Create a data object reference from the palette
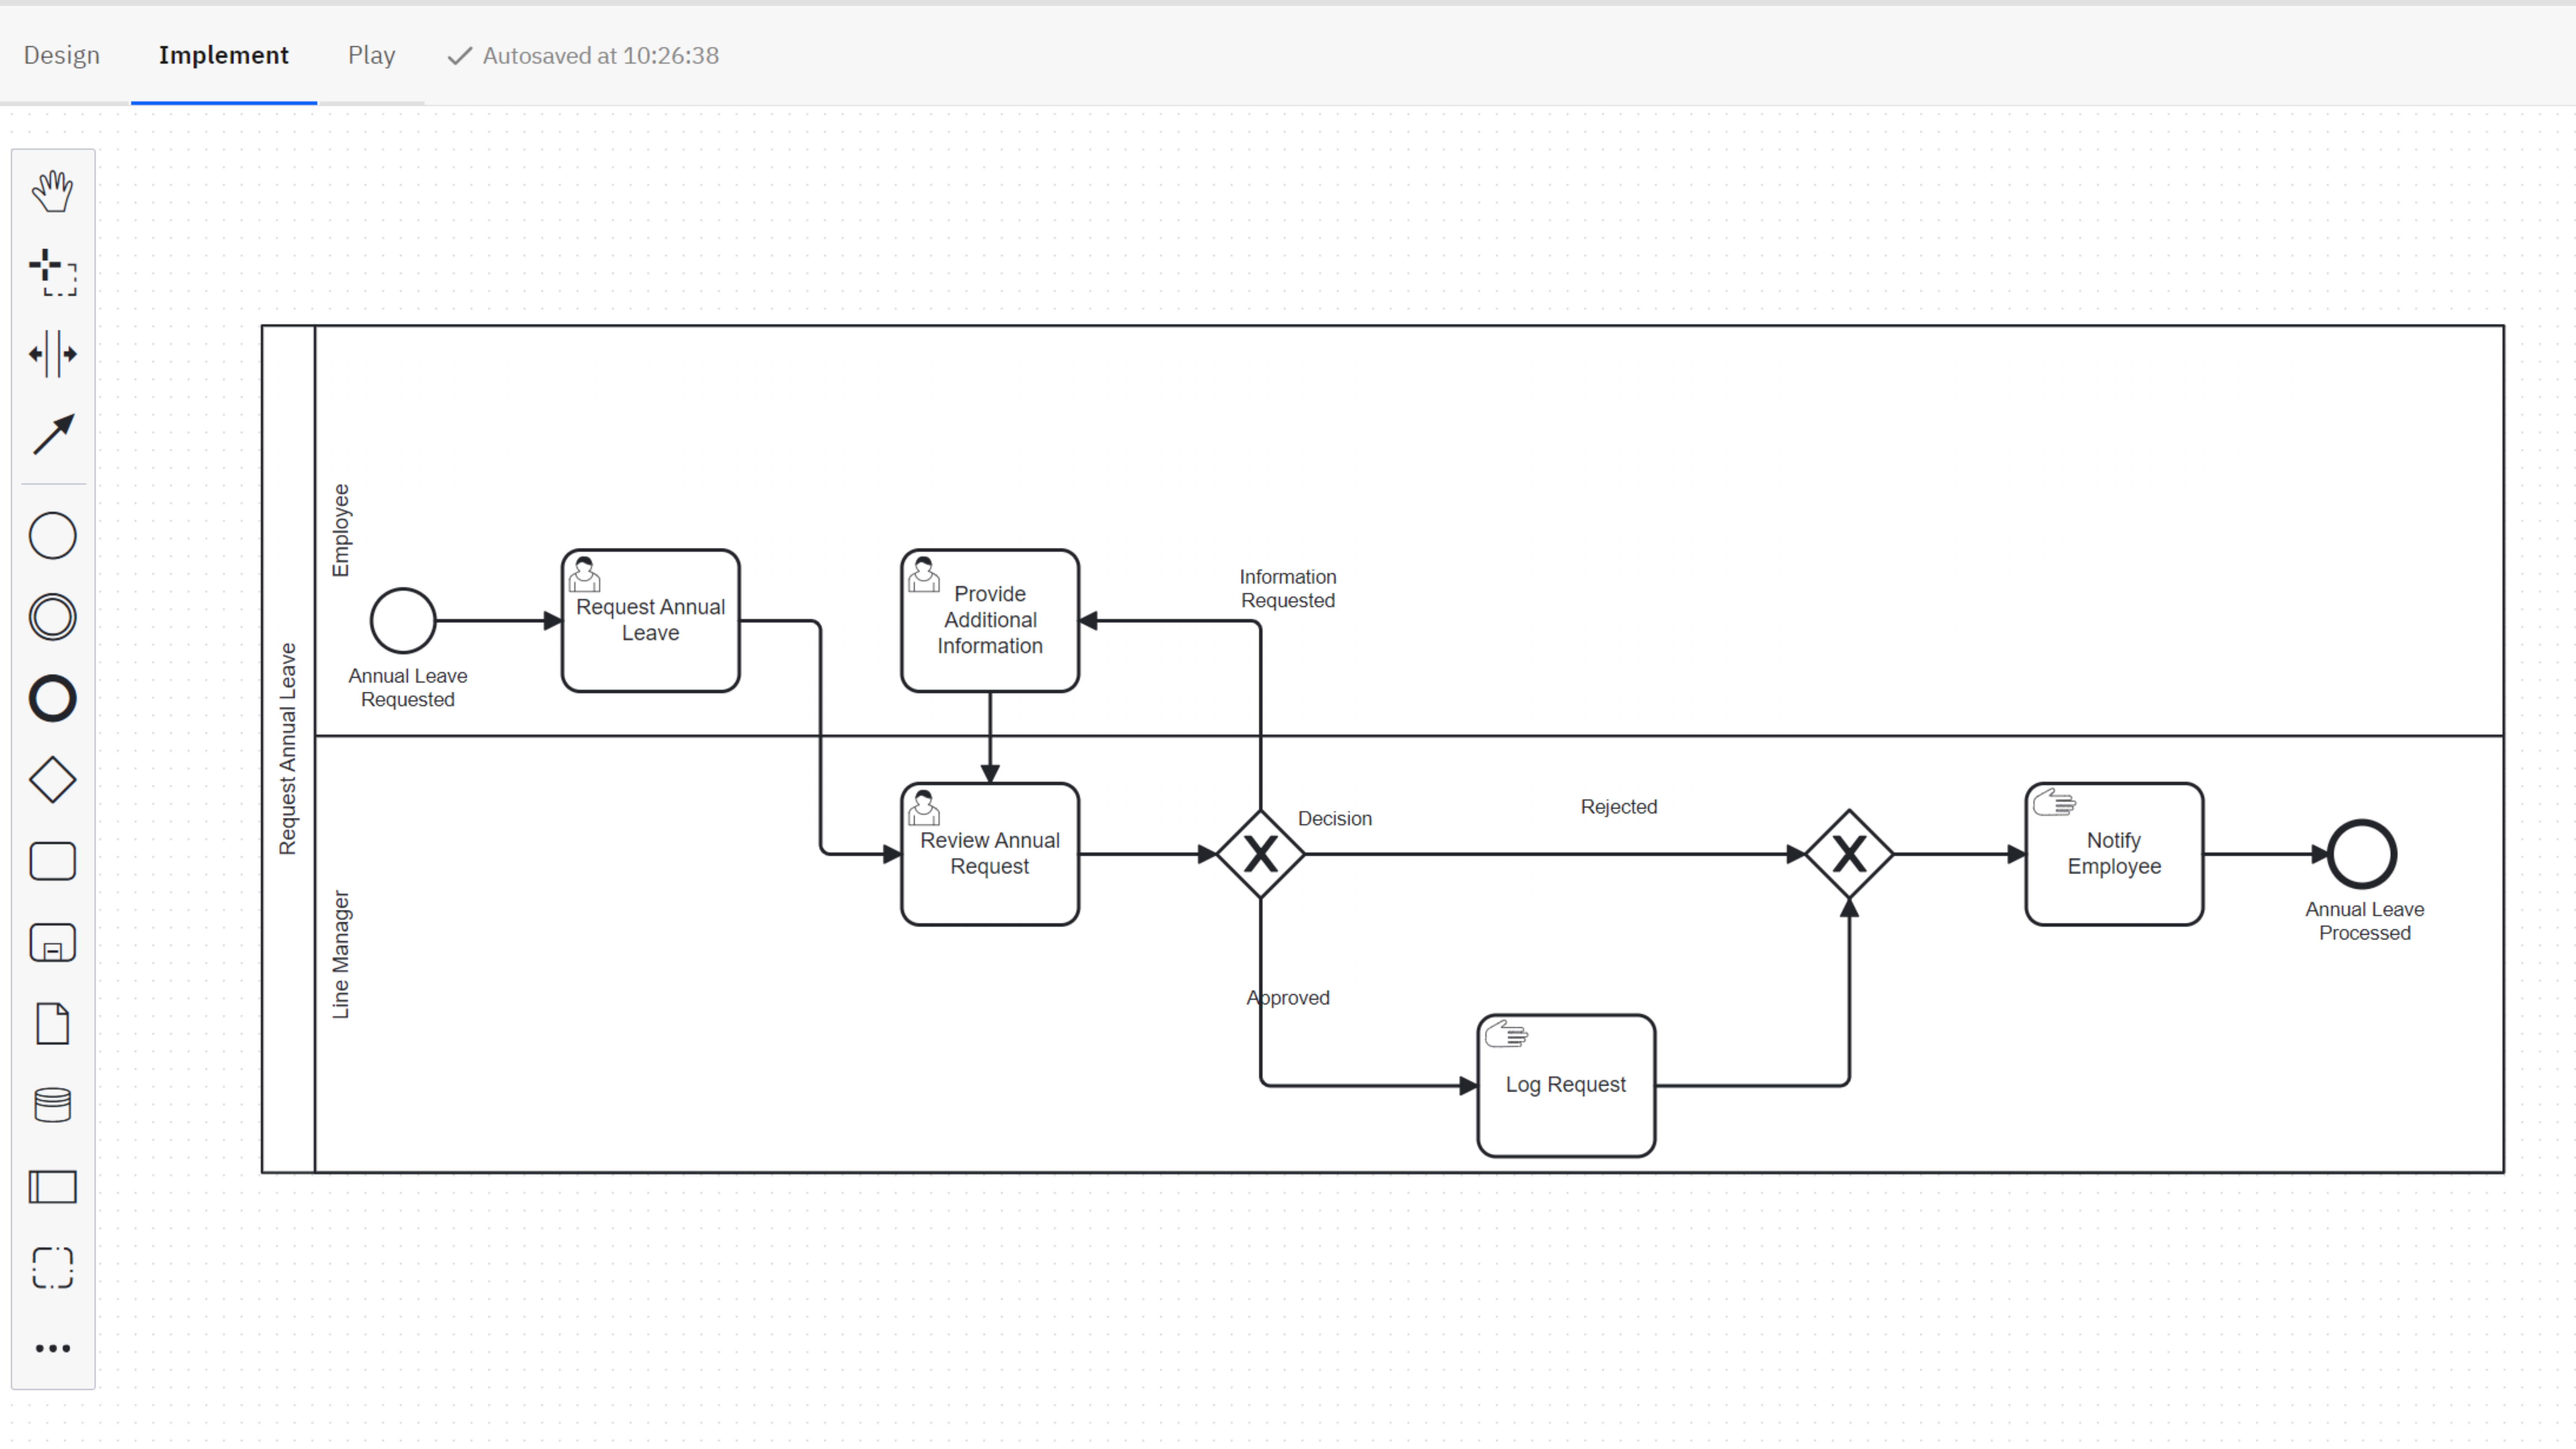The image size is (2576, 1449). click(52, 1024)
